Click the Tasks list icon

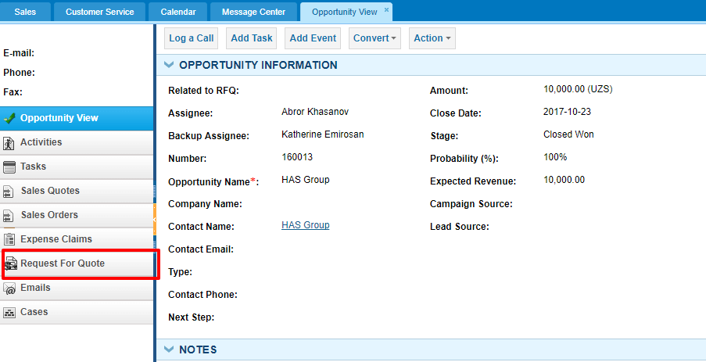9,167
